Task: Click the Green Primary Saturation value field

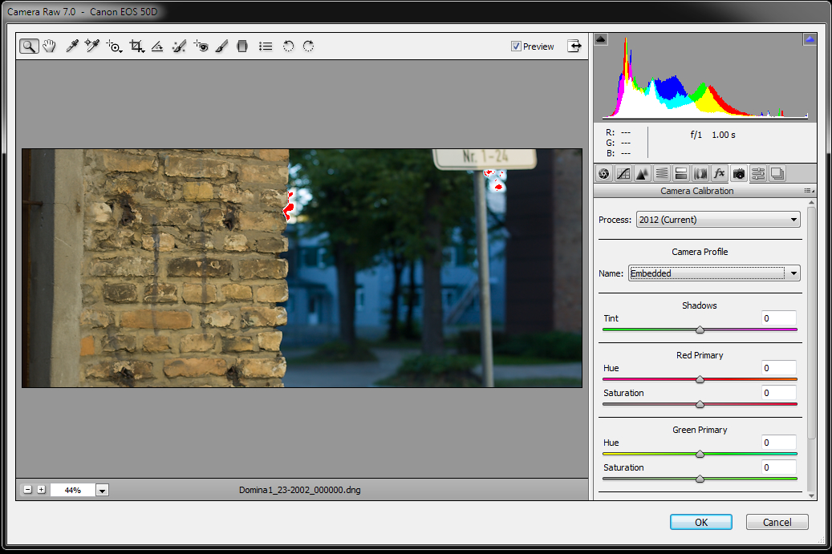Action: pos(779,467)
